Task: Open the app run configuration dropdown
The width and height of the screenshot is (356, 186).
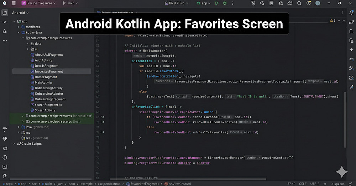Action: click(204, 3)
